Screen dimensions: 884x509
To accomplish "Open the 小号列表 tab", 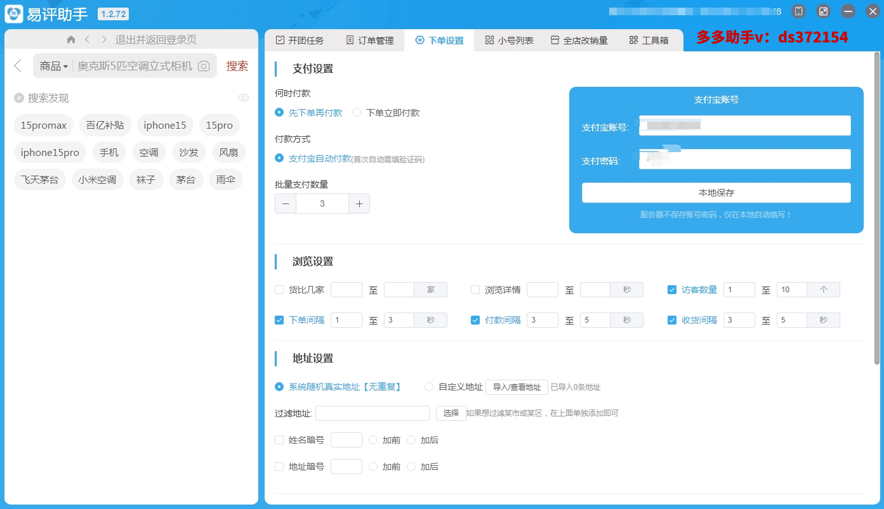I will point(509,40).
